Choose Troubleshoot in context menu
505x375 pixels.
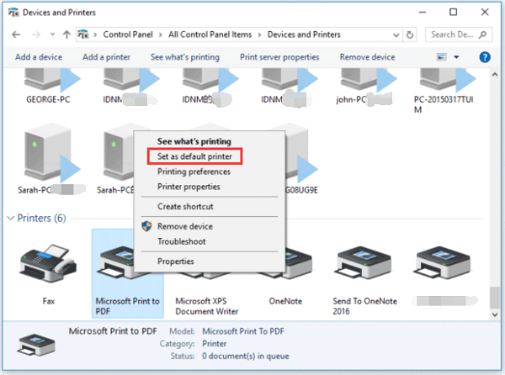[x=181, y=241]
